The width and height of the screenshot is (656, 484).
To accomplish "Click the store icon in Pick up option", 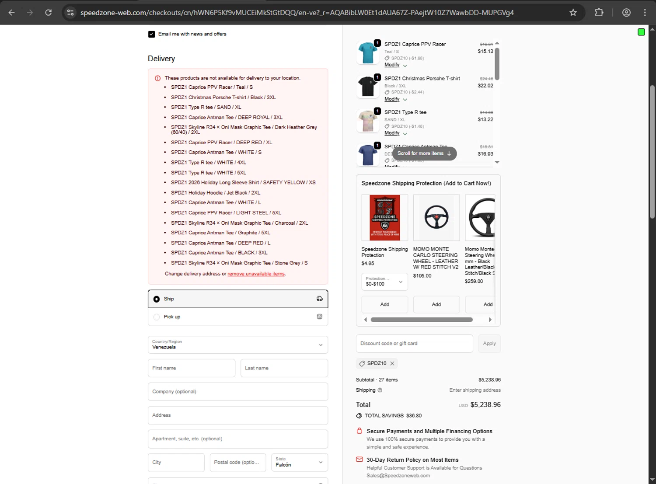I will [320, 317].
